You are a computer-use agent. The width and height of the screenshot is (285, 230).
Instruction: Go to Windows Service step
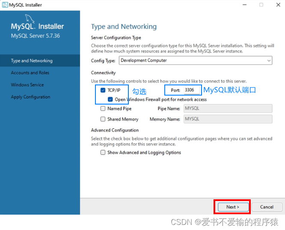pyautogui.click(x=27, y=85)
